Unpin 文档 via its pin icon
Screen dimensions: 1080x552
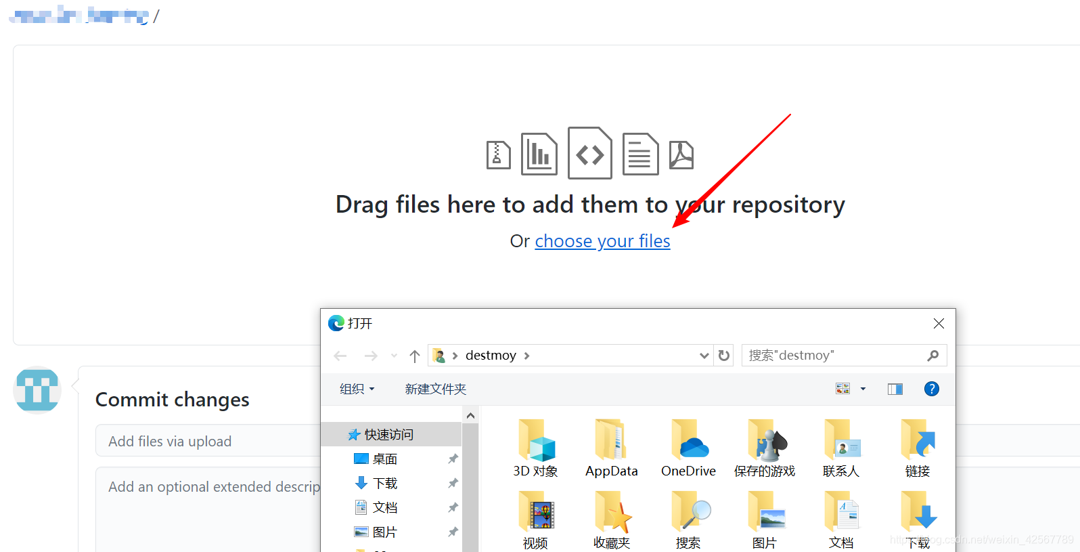coord(453,507)
